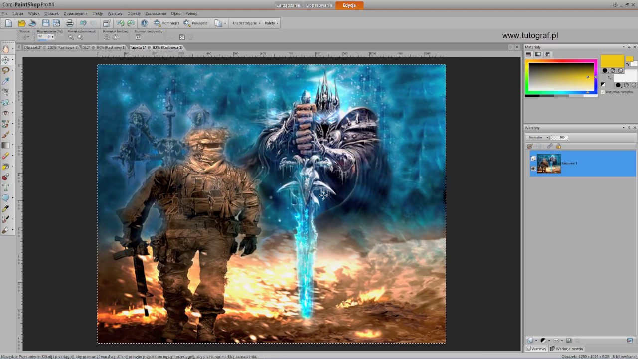638x359 pixels.
Task: Toggle the lock transparency padlock icon
Action: tap(558, 146)
